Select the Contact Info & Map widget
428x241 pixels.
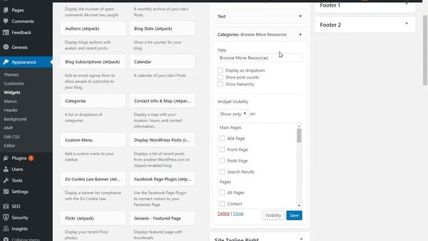click(162, 101)
